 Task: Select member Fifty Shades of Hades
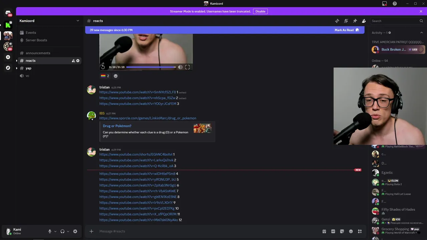[398, 211]
